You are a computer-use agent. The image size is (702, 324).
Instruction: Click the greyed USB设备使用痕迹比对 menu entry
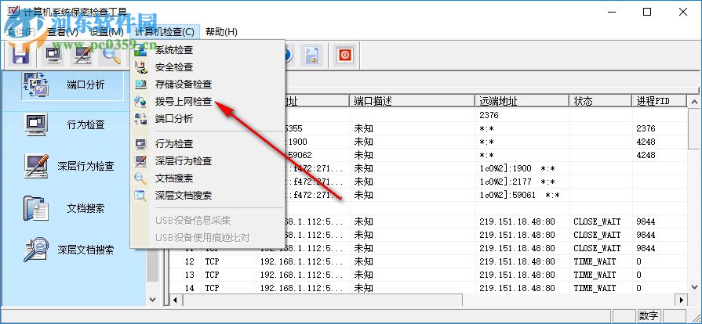(208, 237)
